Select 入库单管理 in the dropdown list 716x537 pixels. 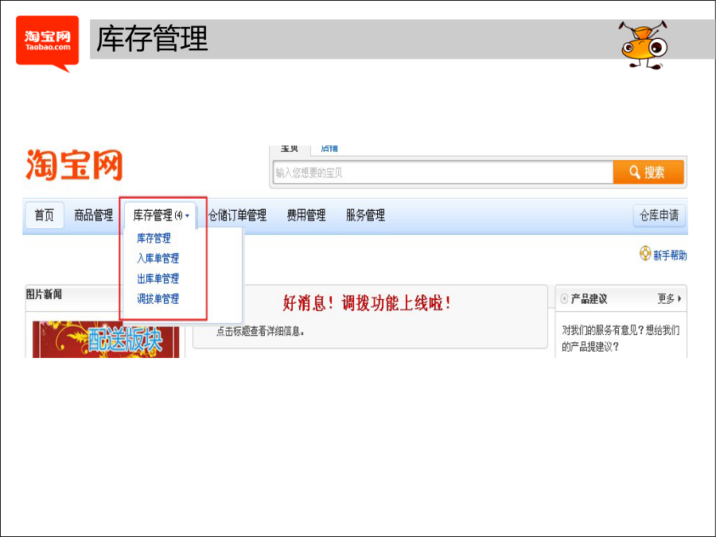[158, 259]
